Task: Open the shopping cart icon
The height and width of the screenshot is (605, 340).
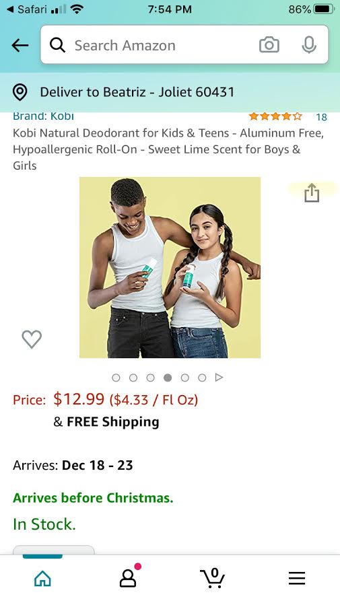Action: click(x=213, y=577)
